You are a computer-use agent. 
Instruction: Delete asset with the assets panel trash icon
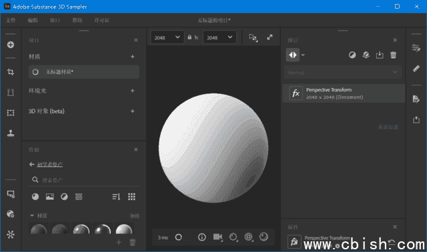click(x=133, y=242)
